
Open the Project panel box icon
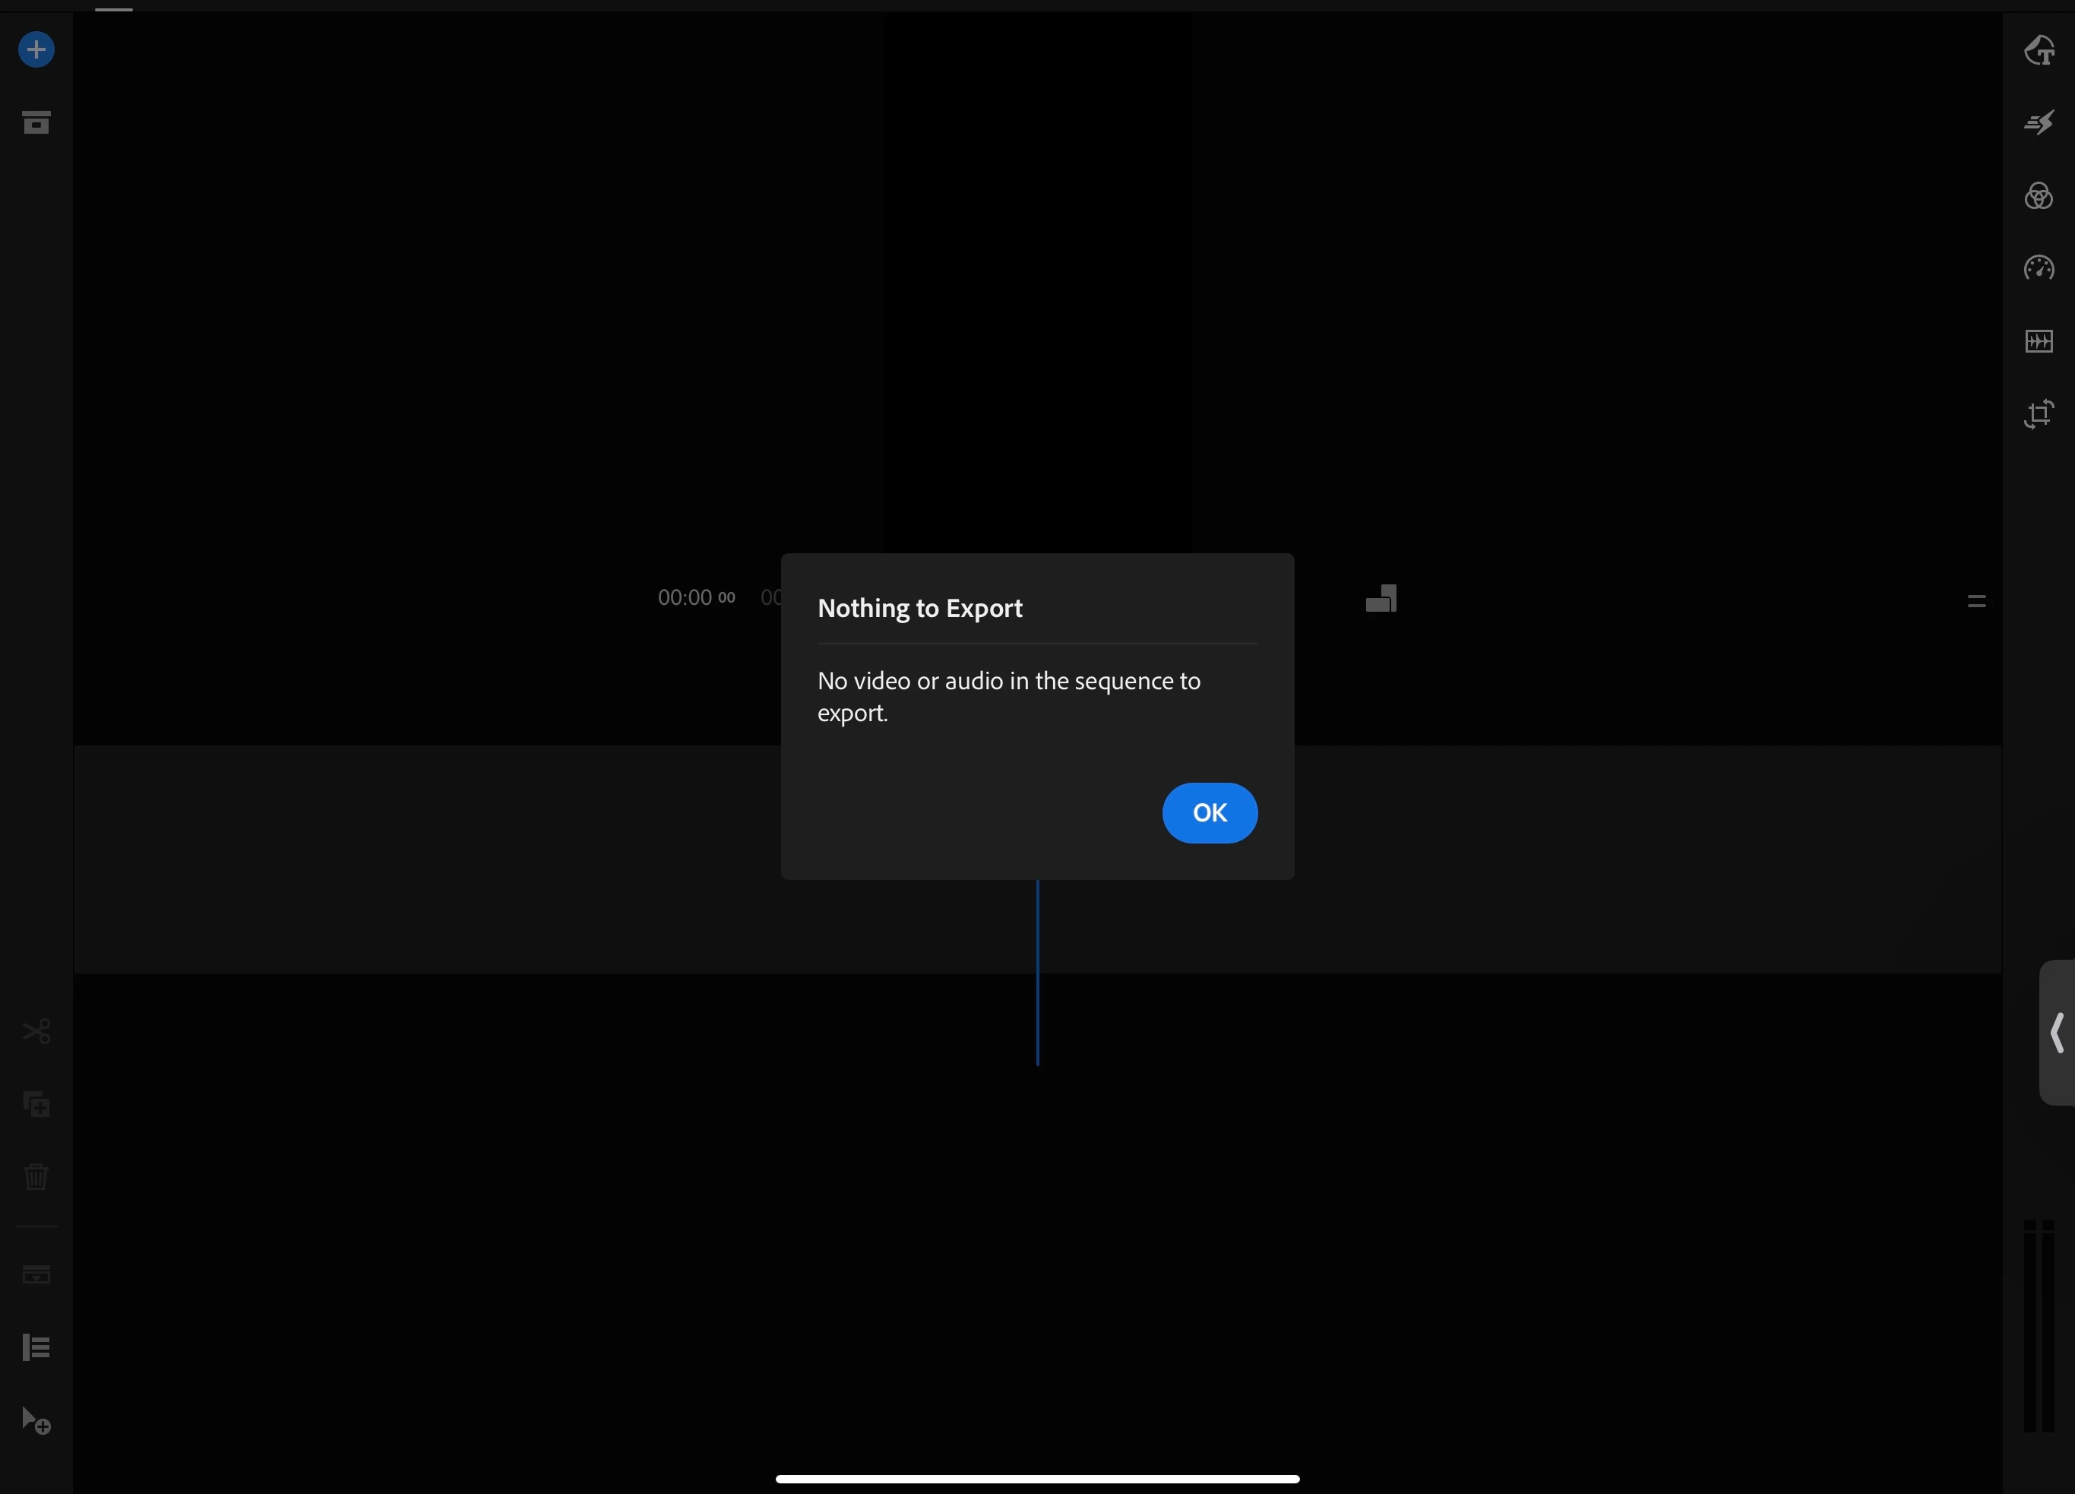36,122
